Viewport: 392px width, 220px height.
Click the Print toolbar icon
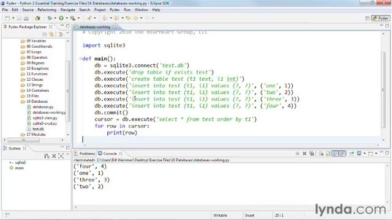coord(26,18)
